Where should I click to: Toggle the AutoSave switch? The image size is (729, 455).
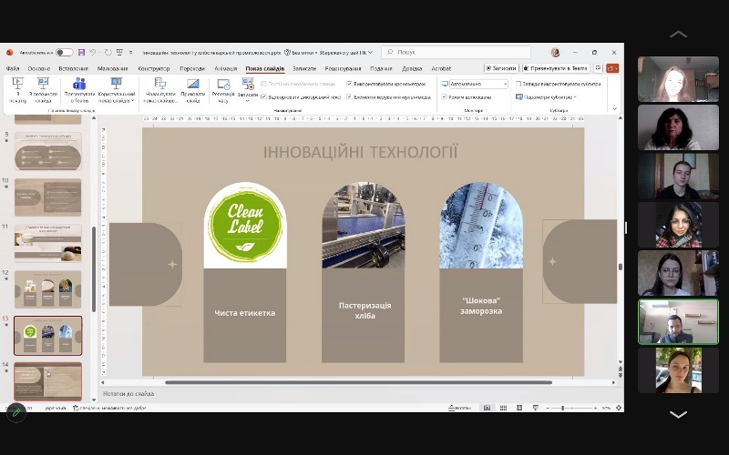(65, 53)
